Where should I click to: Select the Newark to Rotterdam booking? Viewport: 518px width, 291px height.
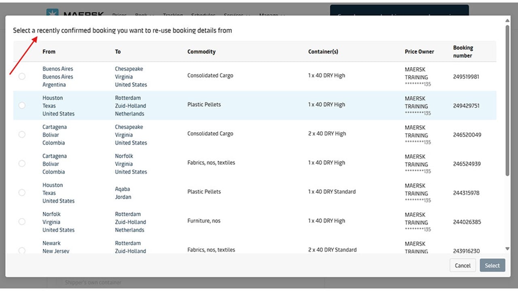tap(22, 251)
